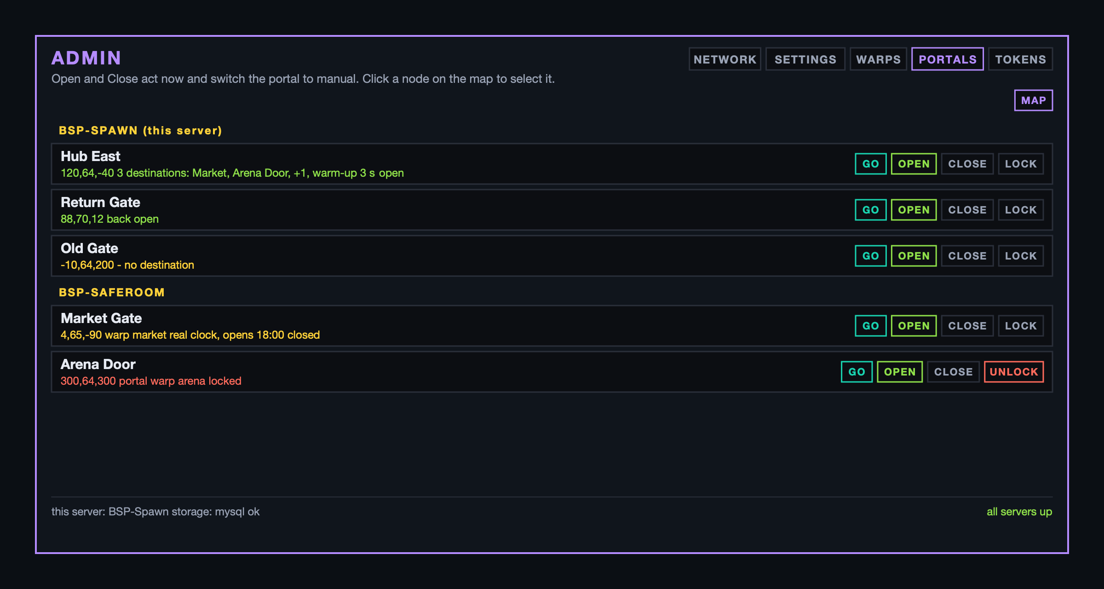Click the BSP-SAFEROOM server heading
The width and height of the screenshot is (1104, 589).
pos(112,293)
